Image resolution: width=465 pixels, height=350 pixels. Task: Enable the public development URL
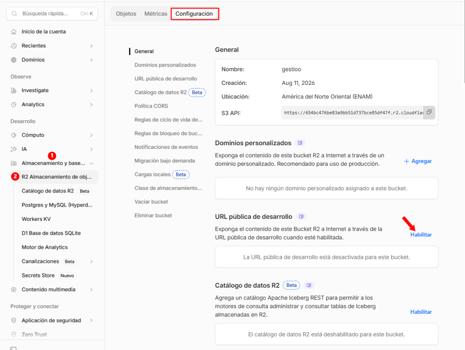(421, 235)
